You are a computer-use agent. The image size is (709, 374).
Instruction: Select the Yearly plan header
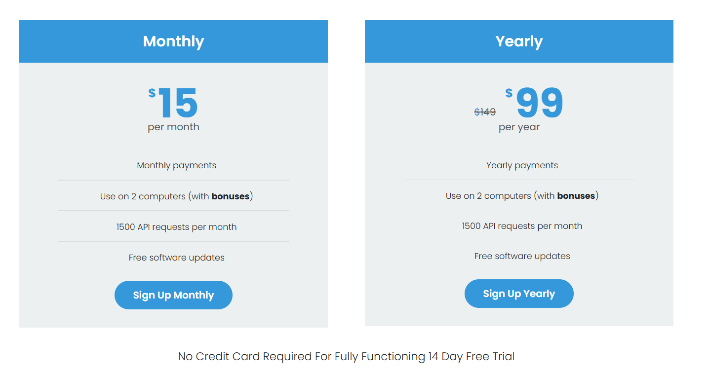click(x=519, y=41)
